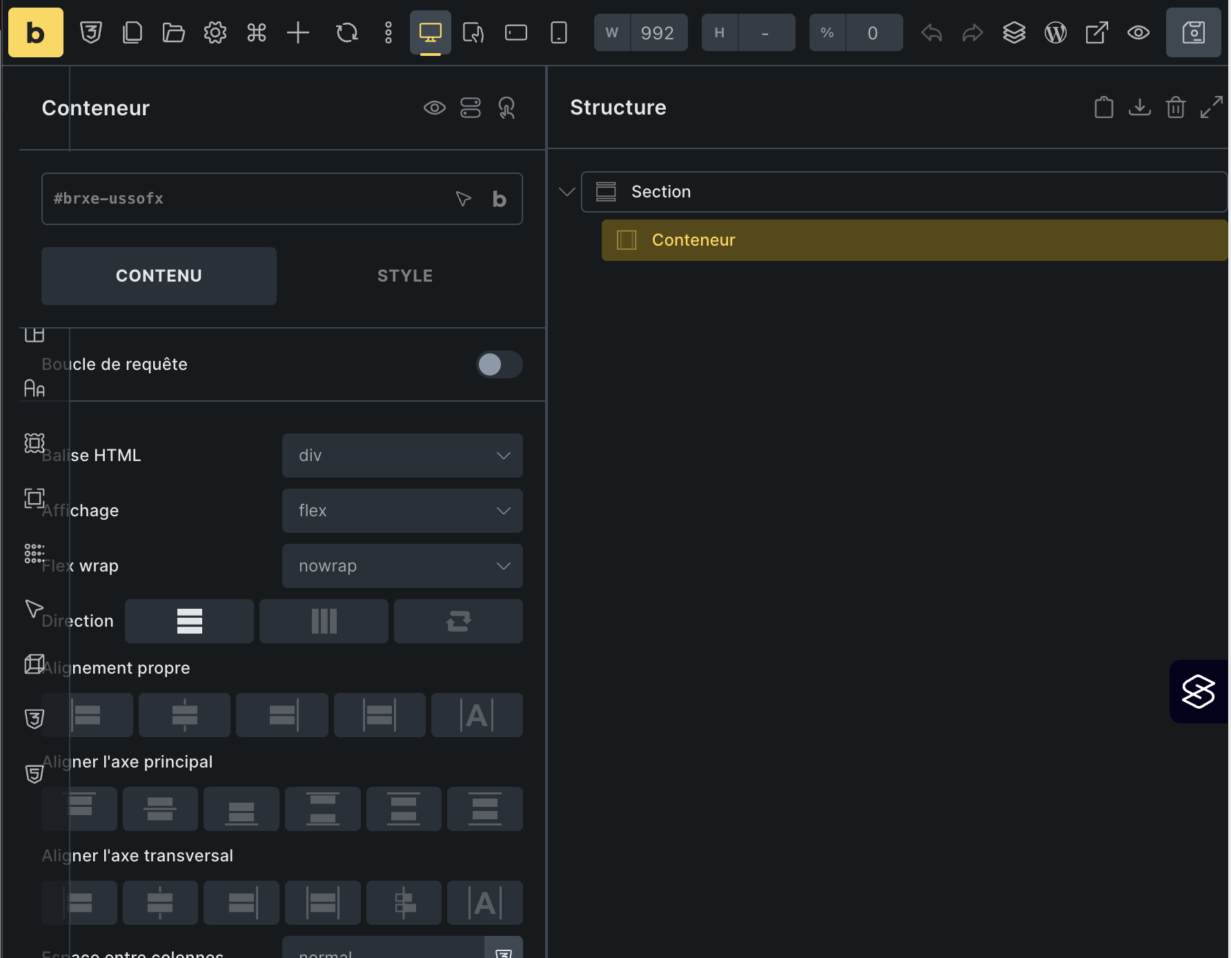The width and height of the screenshot is (1231, 958).
Task: Open the CSS3 icon in top toolbar
Action: click(90, 32)
